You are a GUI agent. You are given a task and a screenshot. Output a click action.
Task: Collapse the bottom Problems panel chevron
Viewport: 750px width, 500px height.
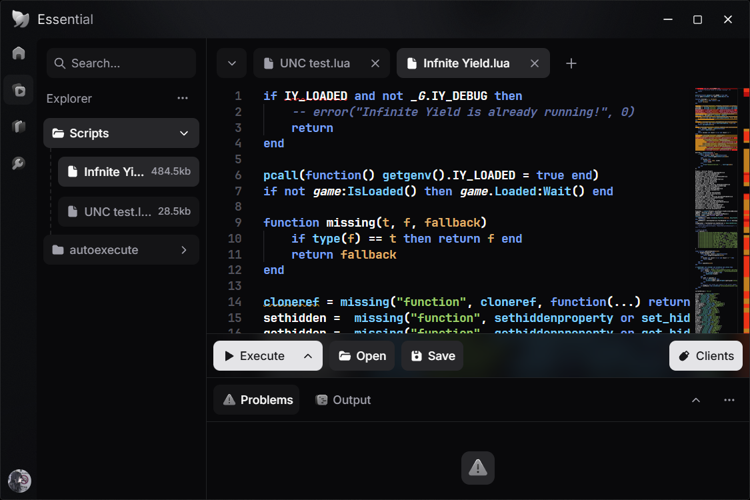click(x=696, y=400)
